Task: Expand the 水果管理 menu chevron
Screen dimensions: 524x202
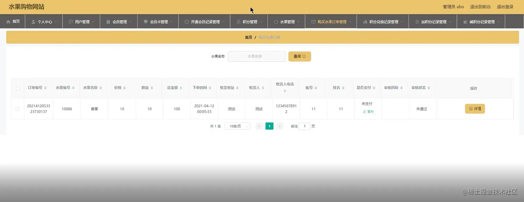Action: (x=298, y=22)
